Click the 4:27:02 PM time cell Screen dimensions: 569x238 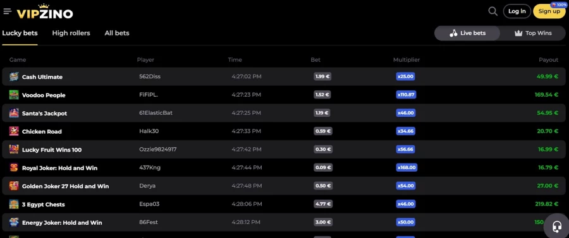(247, 76)
